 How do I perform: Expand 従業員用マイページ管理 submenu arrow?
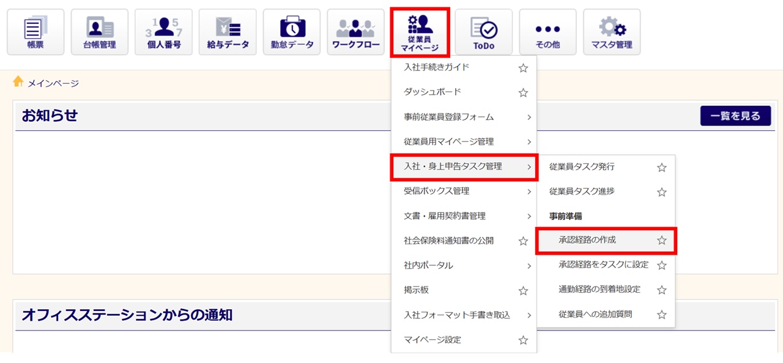[529, 142]
